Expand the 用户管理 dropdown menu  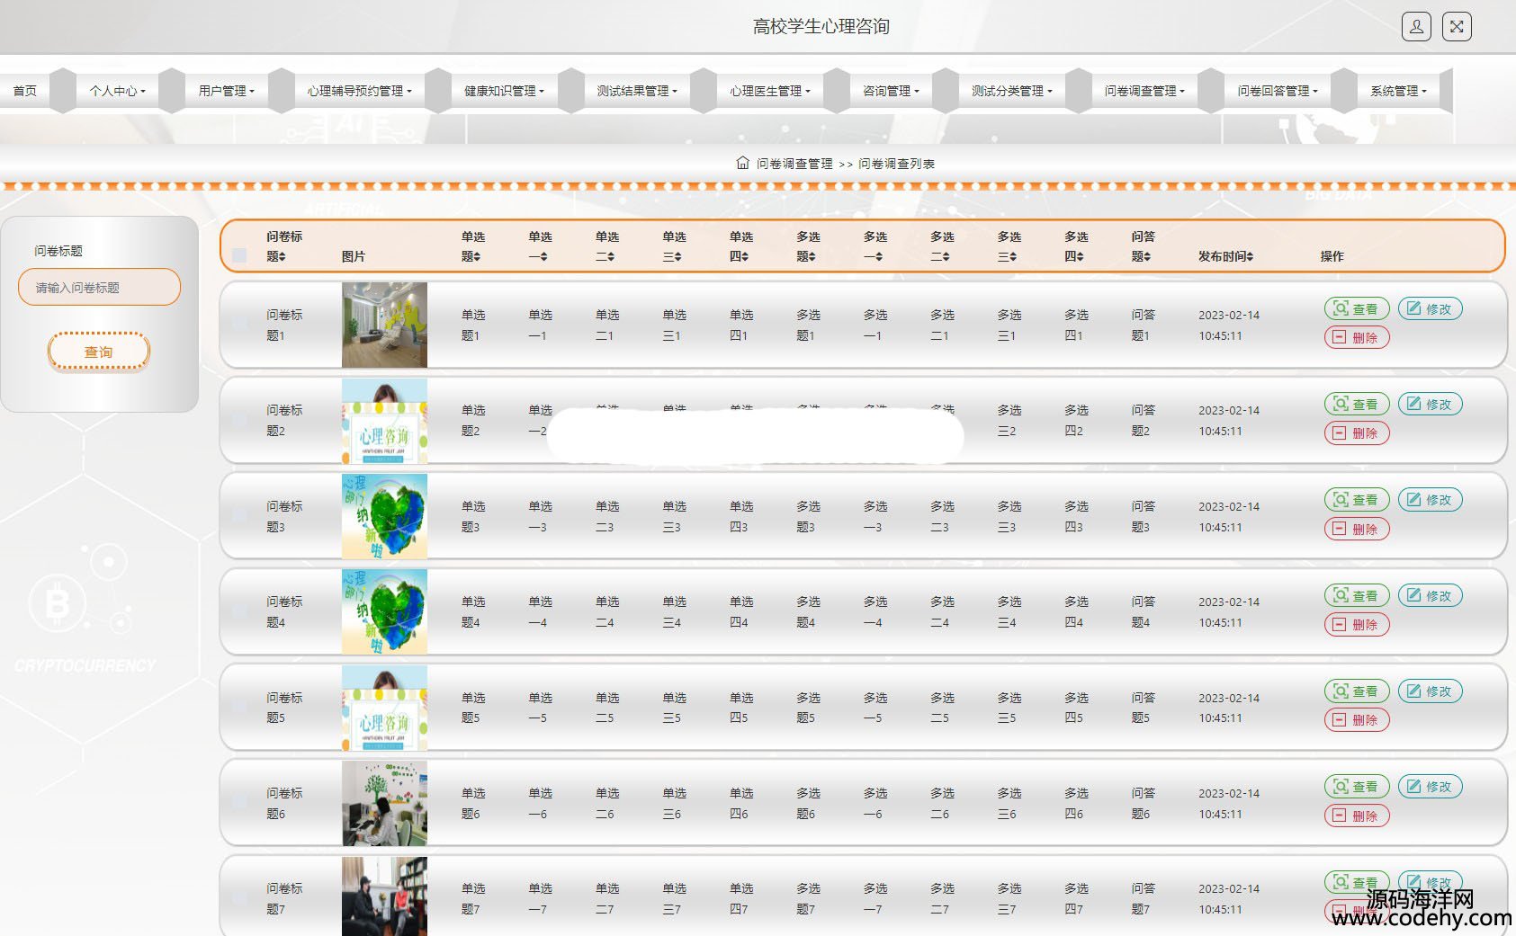pyautogui.click(x=227, y=91)
